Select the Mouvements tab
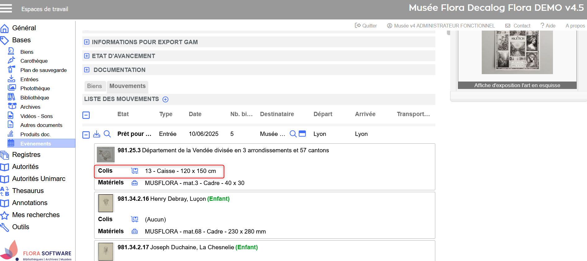The height and width of the screenshot is (261, 587). tap(127, 86)
